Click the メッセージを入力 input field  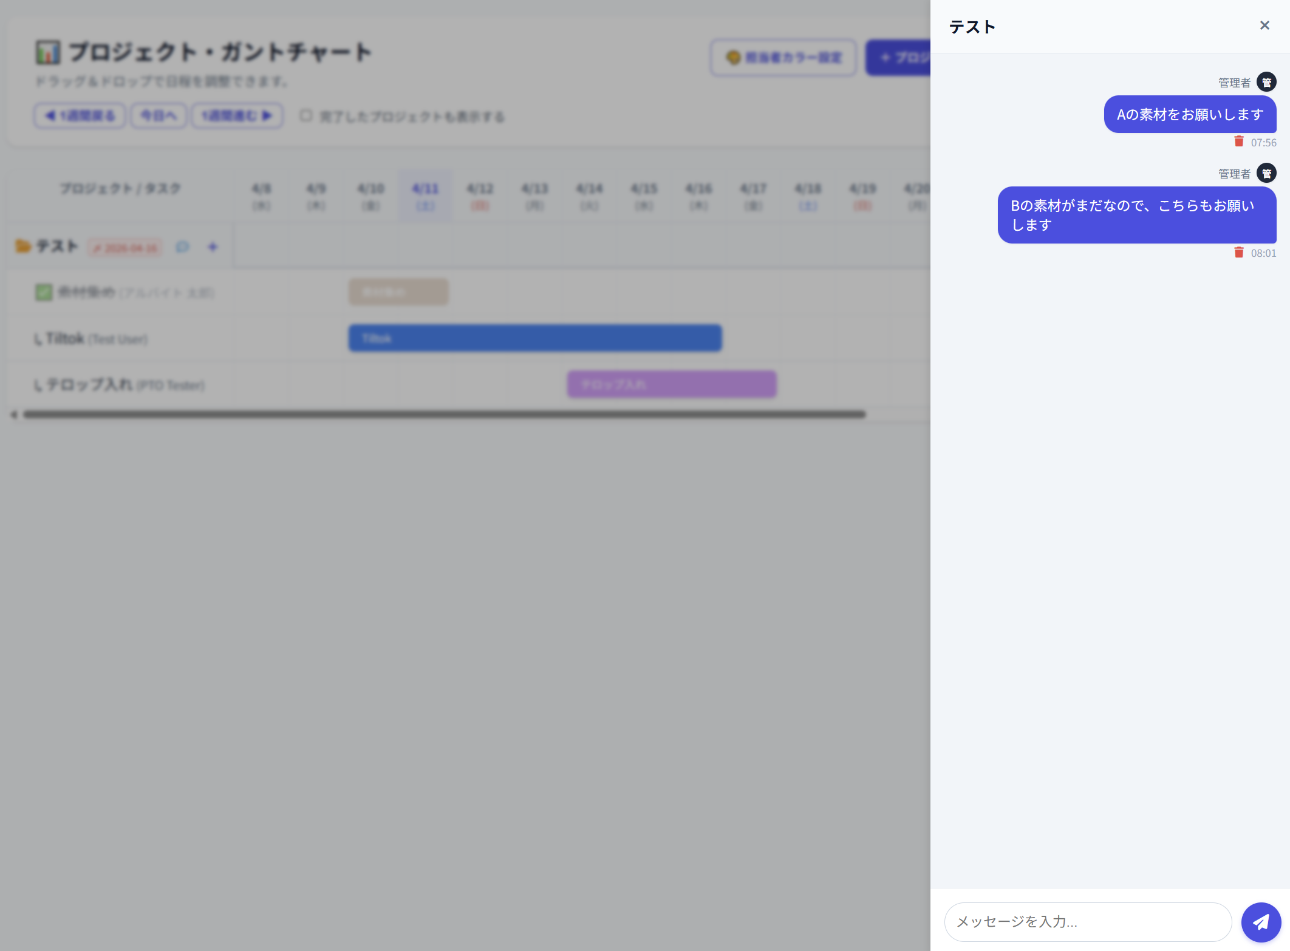(1087, 922)
